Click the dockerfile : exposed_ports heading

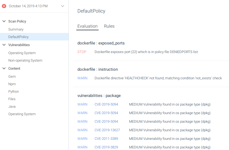[101, 43]
